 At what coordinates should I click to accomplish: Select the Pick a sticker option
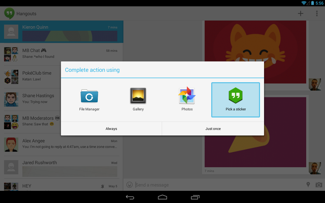[236, 99]
